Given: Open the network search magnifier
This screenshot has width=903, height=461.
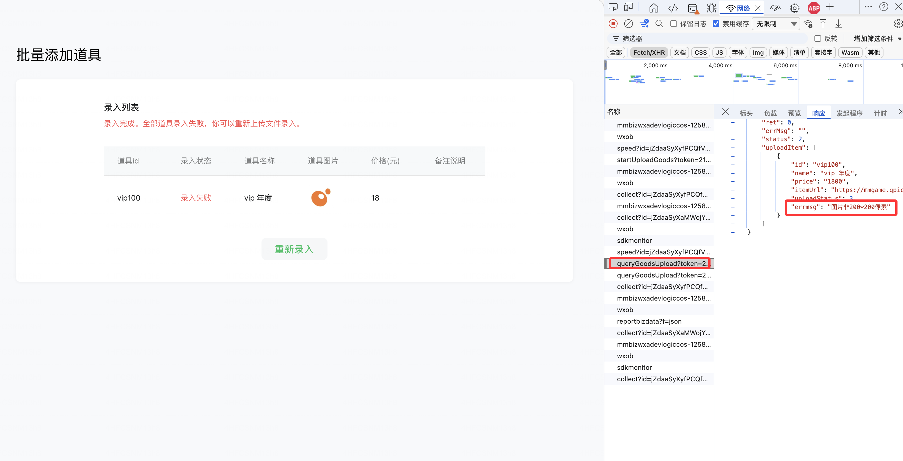Looking at the screenshot, I should pyautogui.click(x=659, y=23).
